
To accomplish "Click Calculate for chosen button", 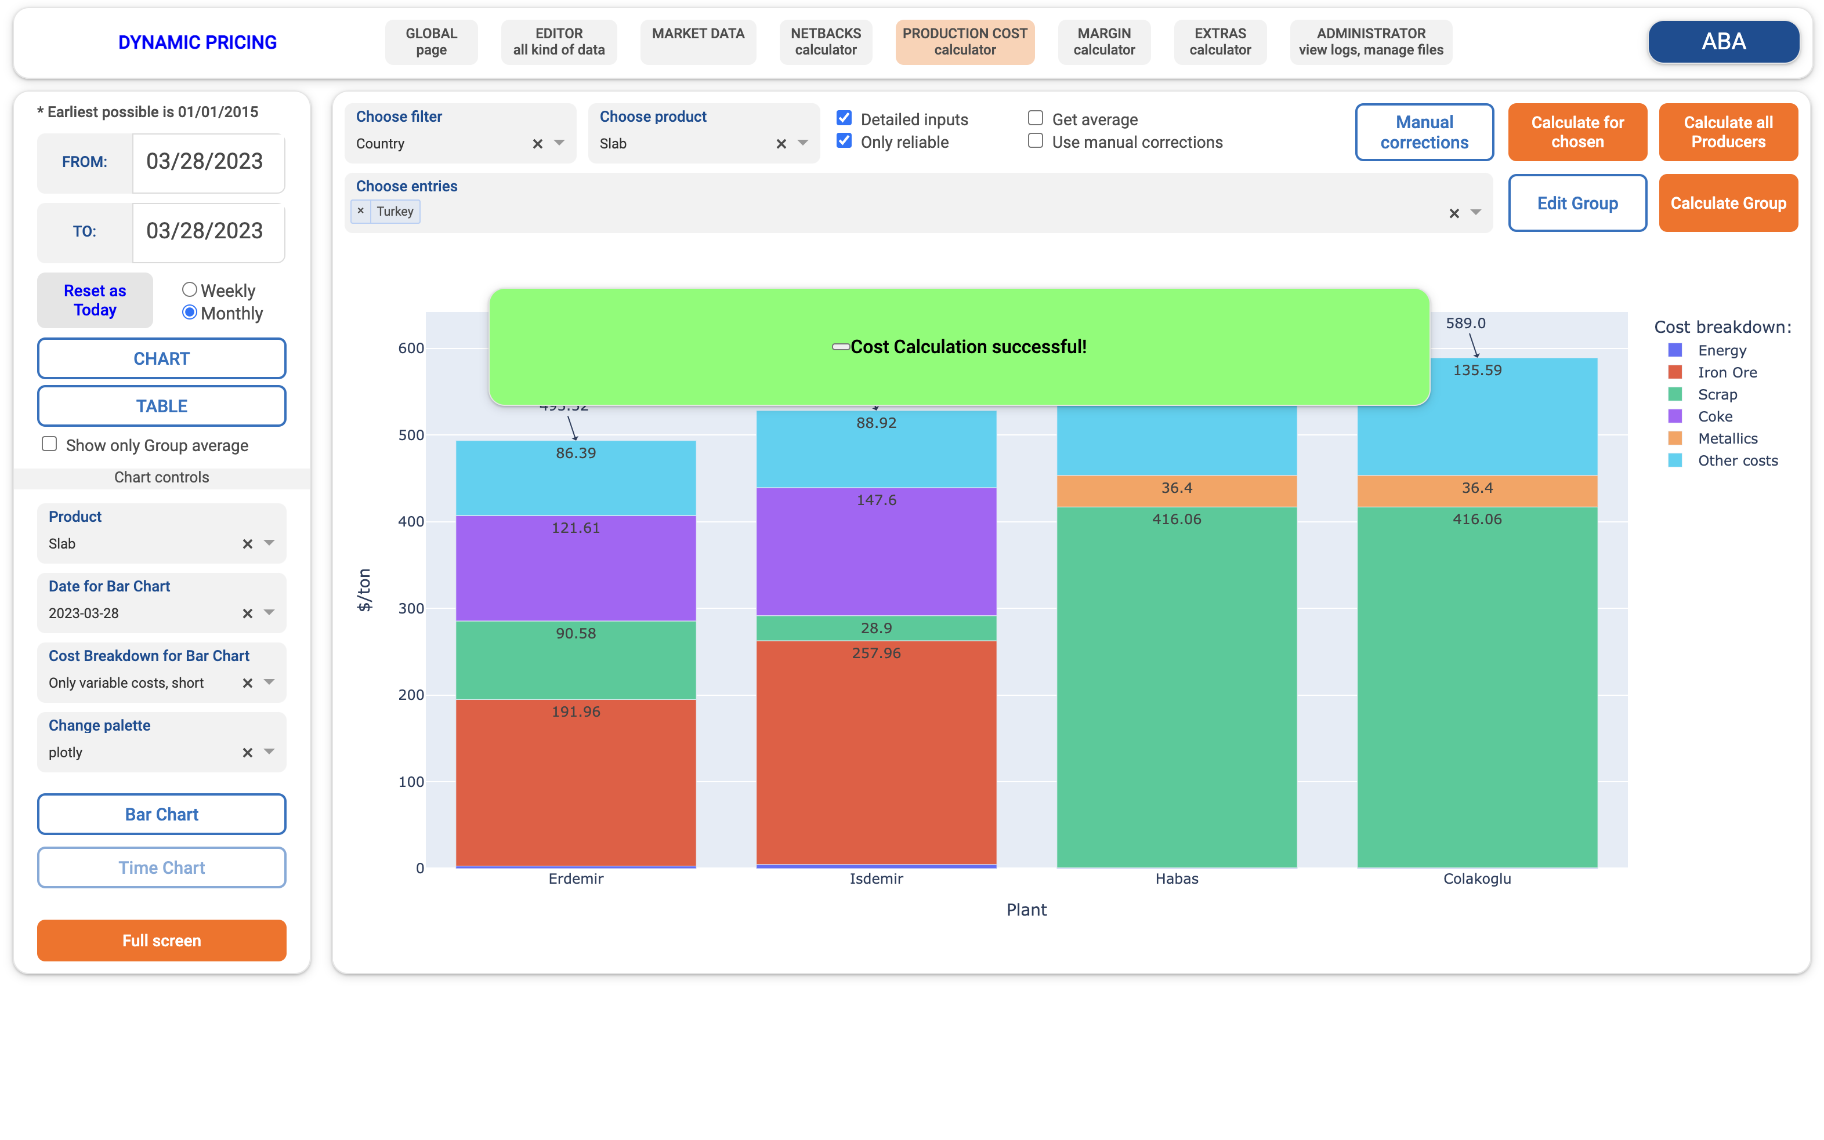I will 1577,132.
